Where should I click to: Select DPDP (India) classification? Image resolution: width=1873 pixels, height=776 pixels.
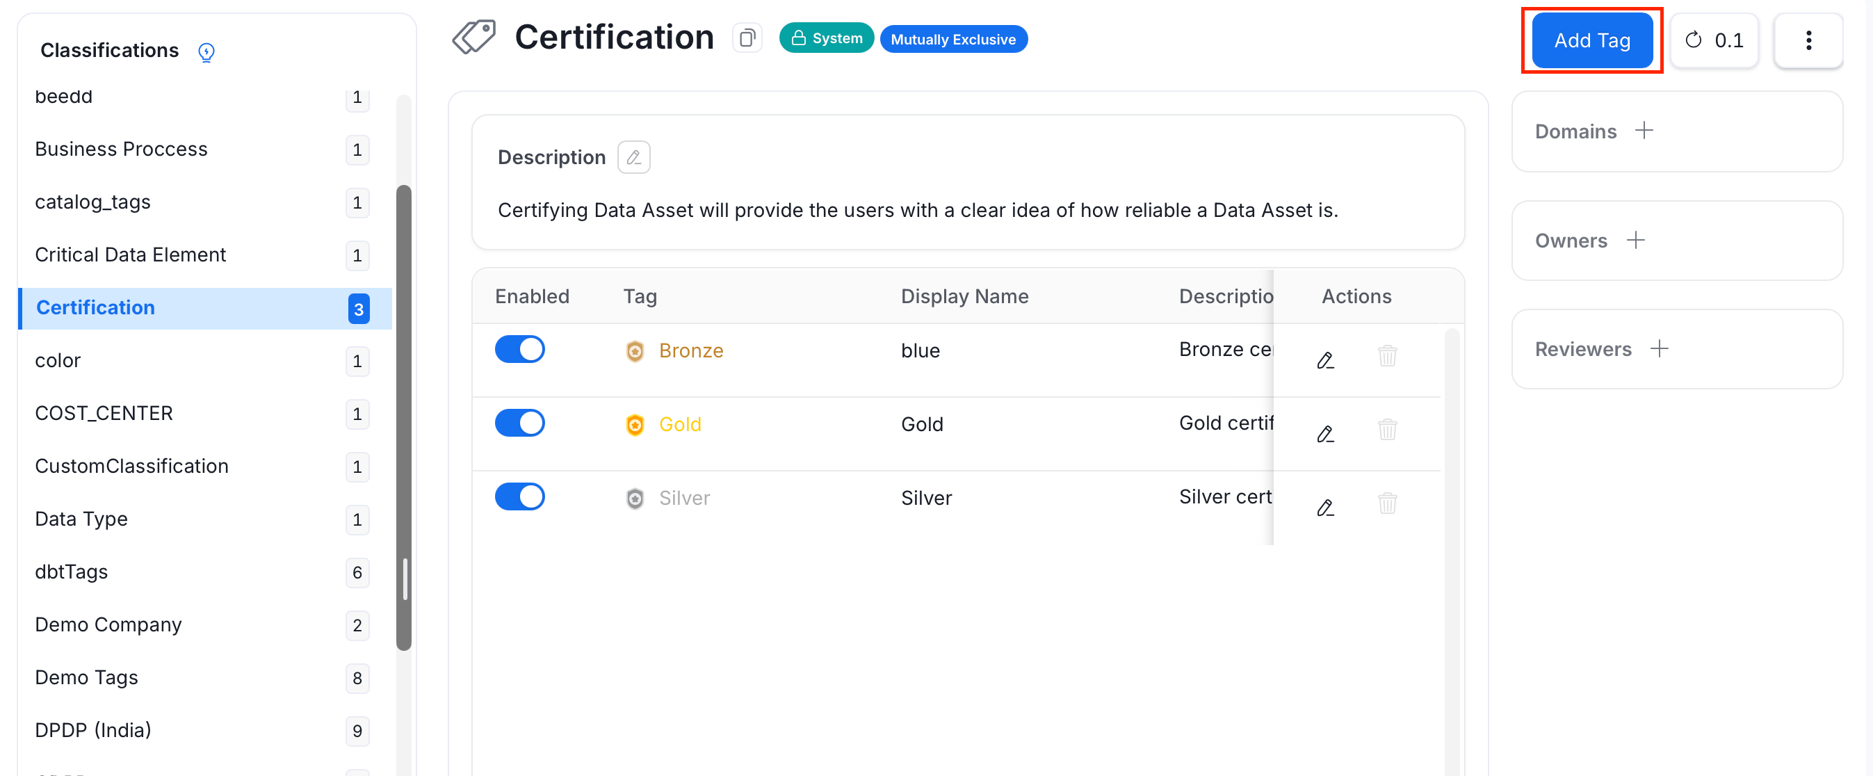205,730
